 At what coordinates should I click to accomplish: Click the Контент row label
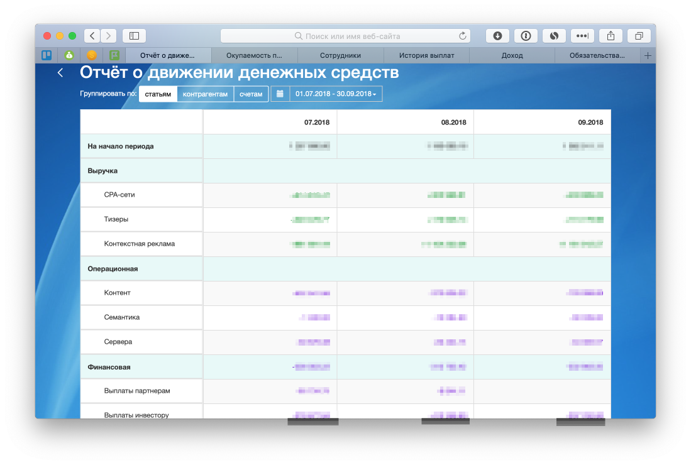117,293
